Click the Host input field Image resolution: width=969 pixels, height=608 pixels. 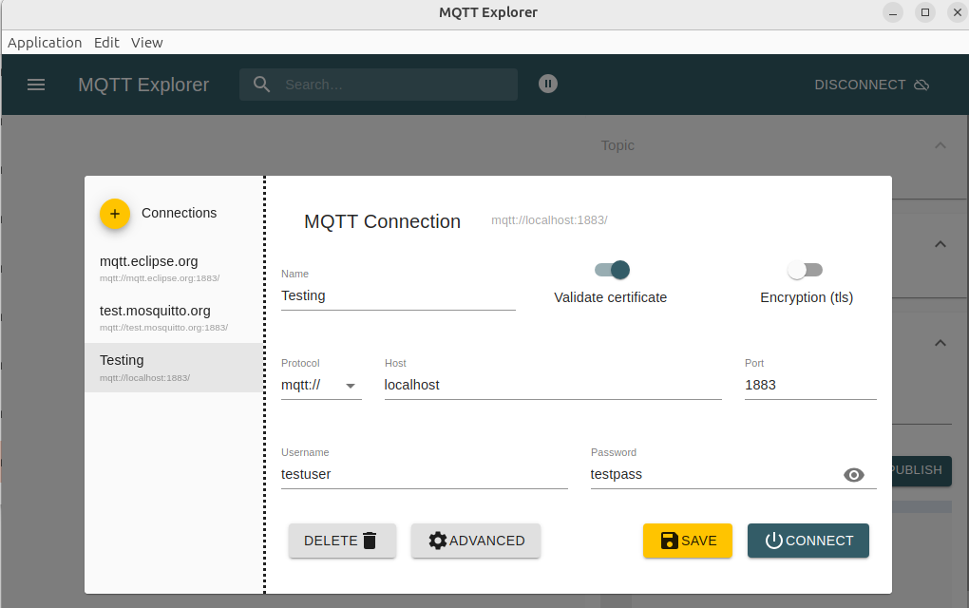(x=552, y=385)
